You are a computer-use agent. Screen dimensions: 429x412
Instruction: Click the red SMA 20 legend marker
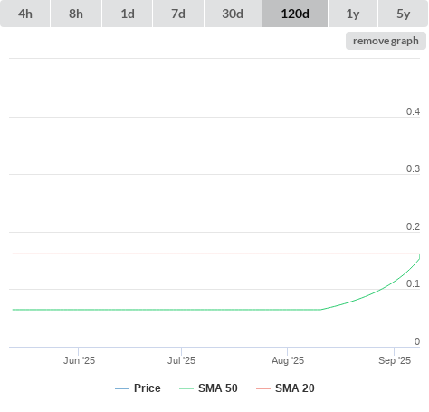pos(263,388)
